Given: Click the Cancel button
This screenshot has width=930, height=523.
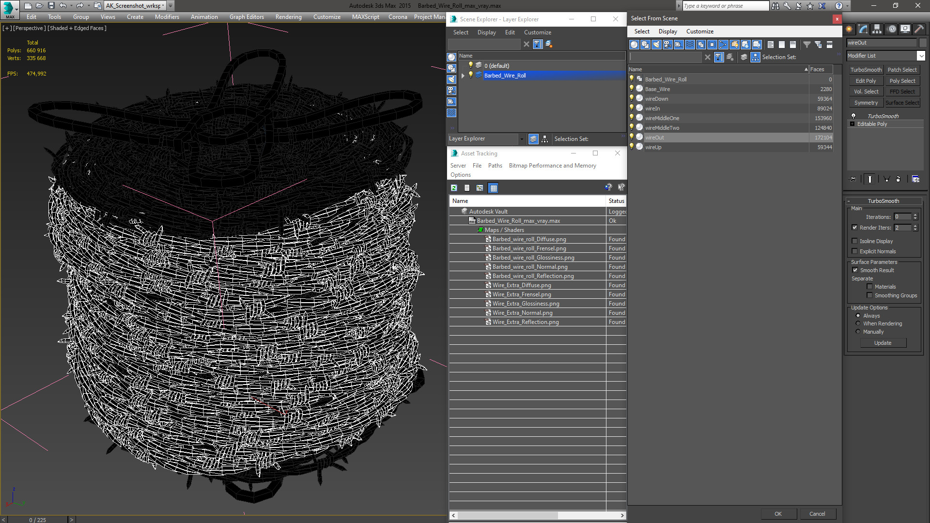Looking at the screenshot, I should click(817, 514).
